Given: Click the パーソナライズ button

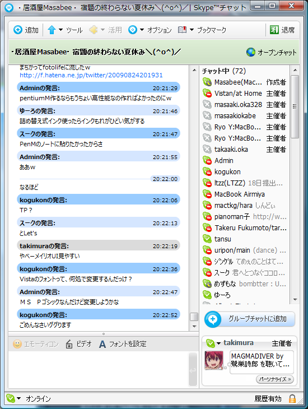Looking at the screenshot, I should coord(275,379).
